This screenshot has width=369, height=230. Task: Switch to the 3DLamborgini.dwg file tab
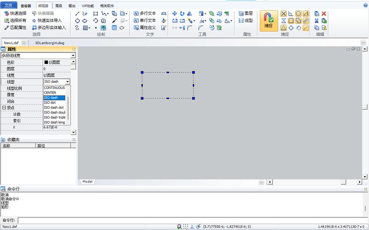pos(50,43)
